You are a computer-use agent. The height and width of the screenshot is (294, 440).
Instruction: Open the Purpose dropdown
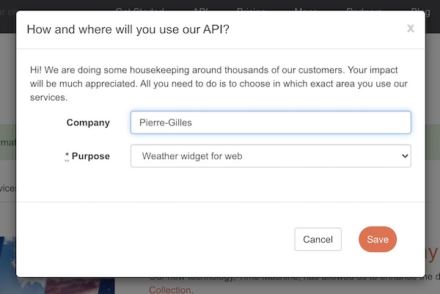tap(270, 156)
